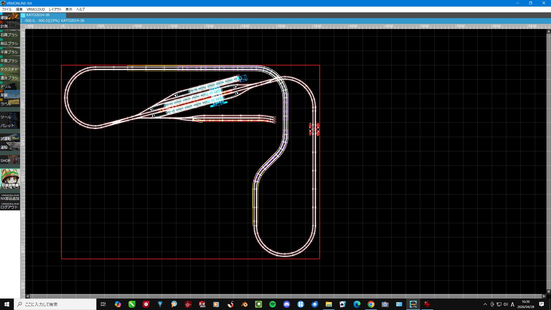Viewport: 551px width, 310px height.
Task: Open File Explorer from the taskbar
Action: point(329,304)
